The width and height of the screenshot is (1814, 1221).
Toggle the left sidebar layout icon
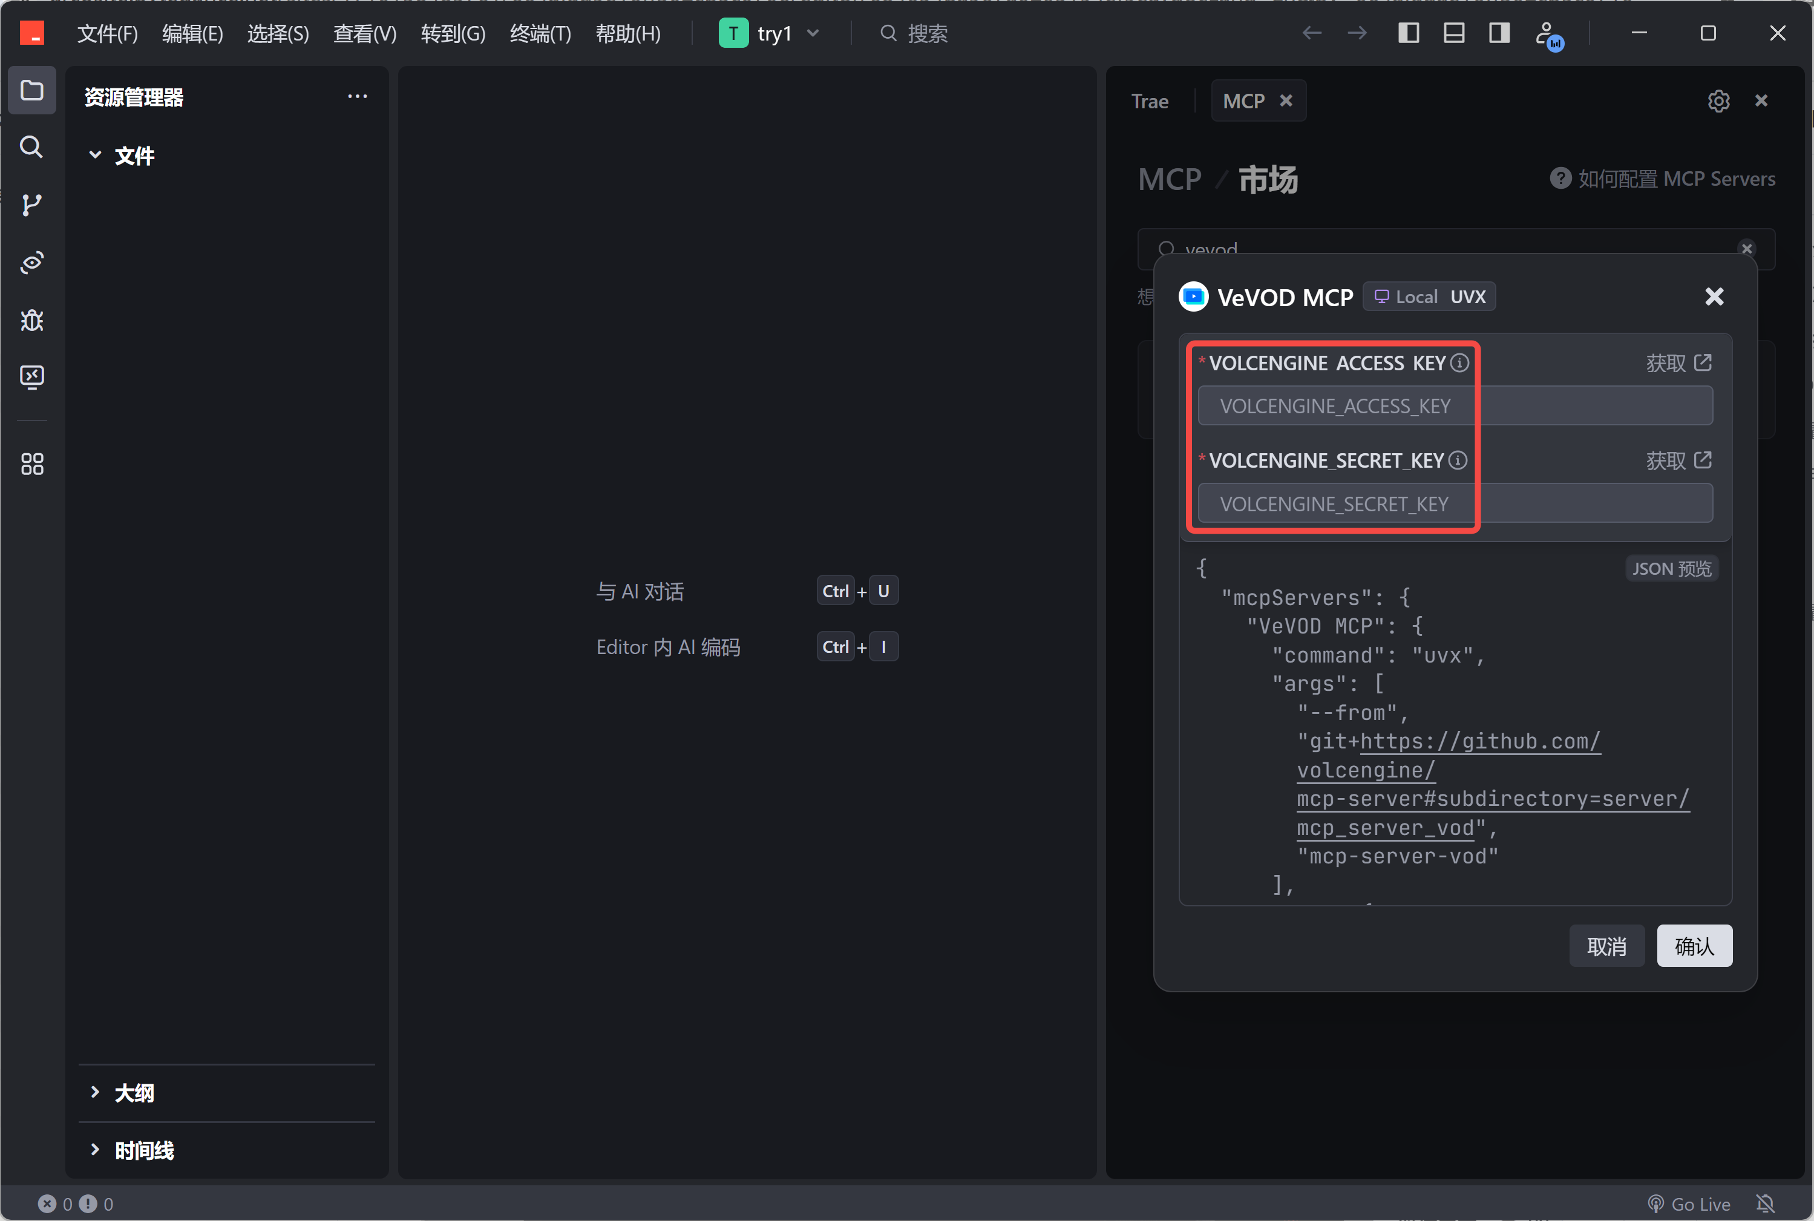pyautogui.click(x=1409, y=33)
